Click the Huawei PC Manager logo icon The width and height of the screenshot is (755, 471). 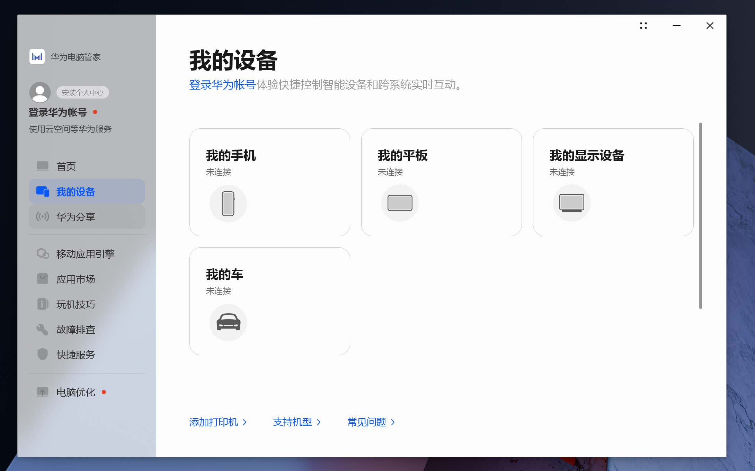[x=37, y=56]
